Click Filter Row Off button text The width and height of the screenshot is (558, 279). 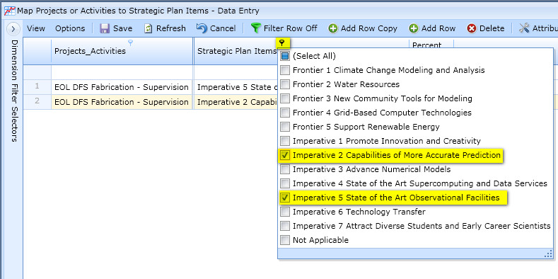[291, 28]
